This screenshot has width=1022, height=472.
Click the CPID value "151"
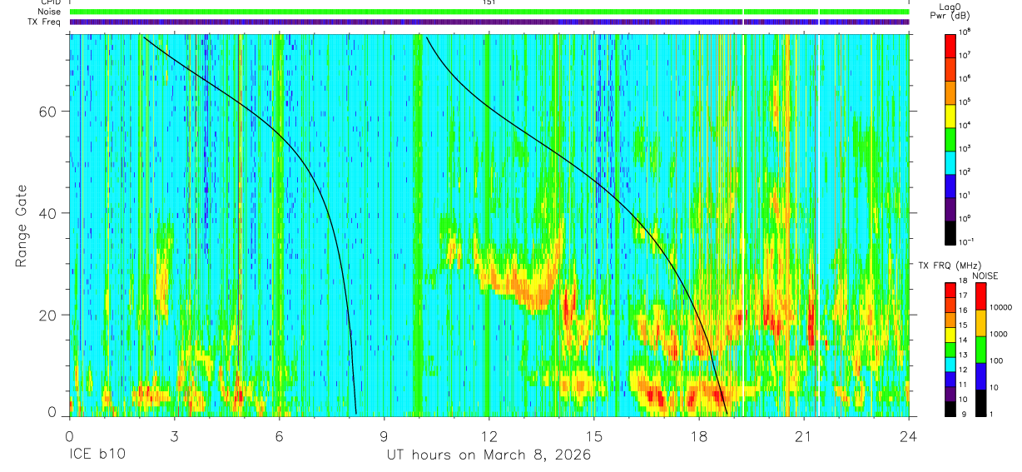click(489, 2)
